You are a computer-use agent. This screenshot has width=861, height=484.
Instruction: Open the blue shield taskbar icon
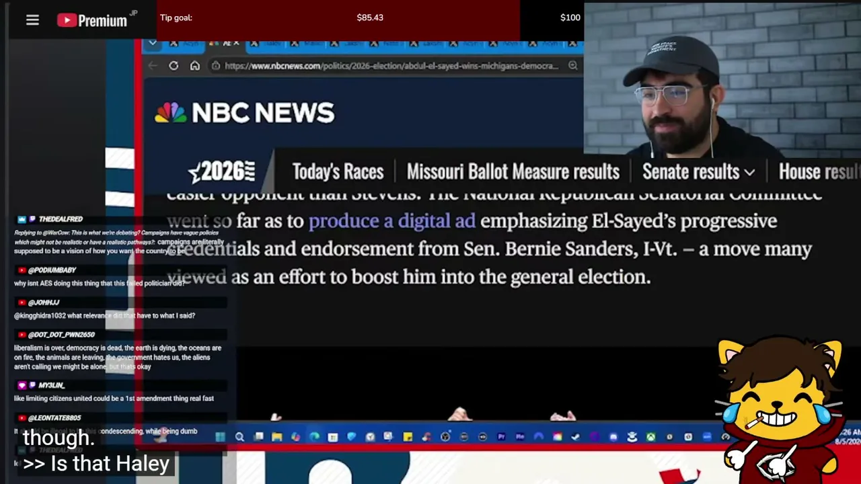pos(351,437)
